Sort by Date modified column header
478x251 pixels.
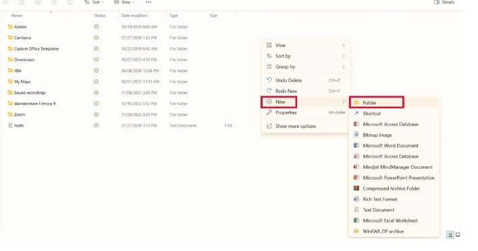click(x=134, y=15)
